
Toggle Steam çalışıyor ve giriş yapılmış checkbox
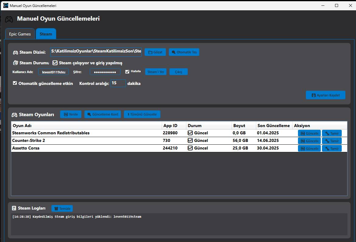click(x=55, y=63)
